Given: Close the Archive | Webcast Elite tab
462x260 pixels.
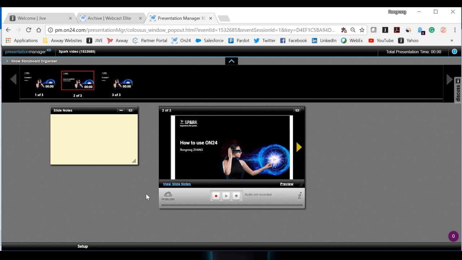Looking at the screenshot, I should point(140,18).
